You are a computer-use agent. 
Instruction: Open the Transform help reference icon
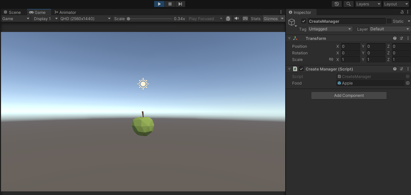[395, 39]
